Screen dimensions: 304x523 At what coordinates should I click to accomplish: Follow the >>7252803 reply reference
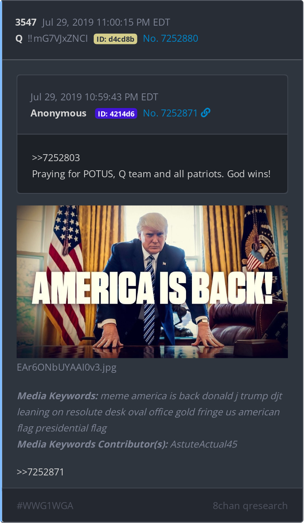pyautogui.click(x=56, y=158)
